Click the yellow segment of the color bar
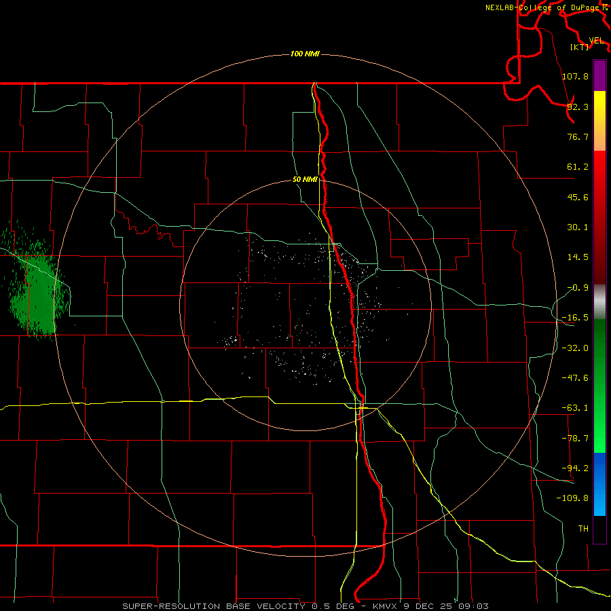Viewport: 611px width, 611px height. (x=599, y=121)
